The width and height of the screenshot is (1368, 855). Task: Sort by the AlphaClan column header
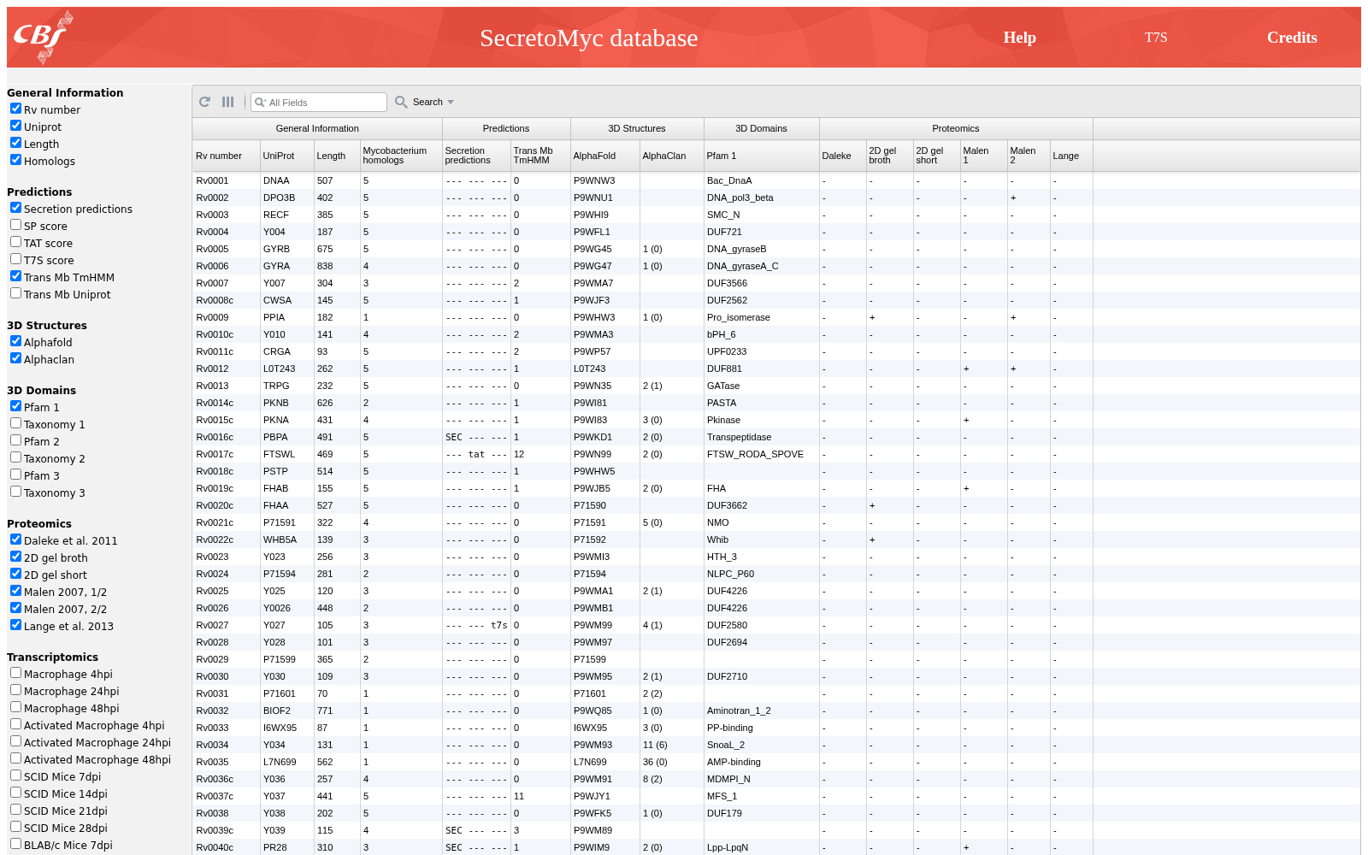[x=671, y=156]
